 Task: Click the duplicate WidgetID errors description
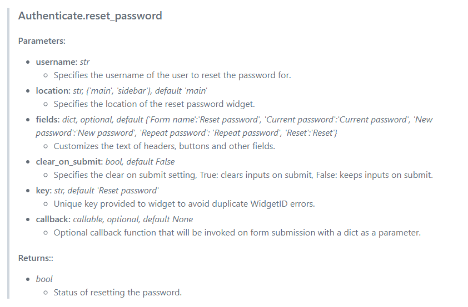pyautogui.click(x=184, y=204)
